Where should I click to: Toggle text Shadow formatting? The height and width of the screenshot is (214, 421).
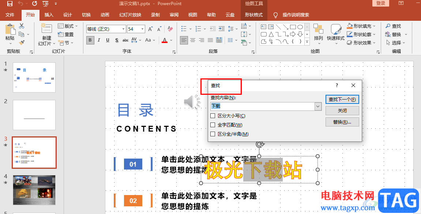pyautogui.click(x=117, y=40)
